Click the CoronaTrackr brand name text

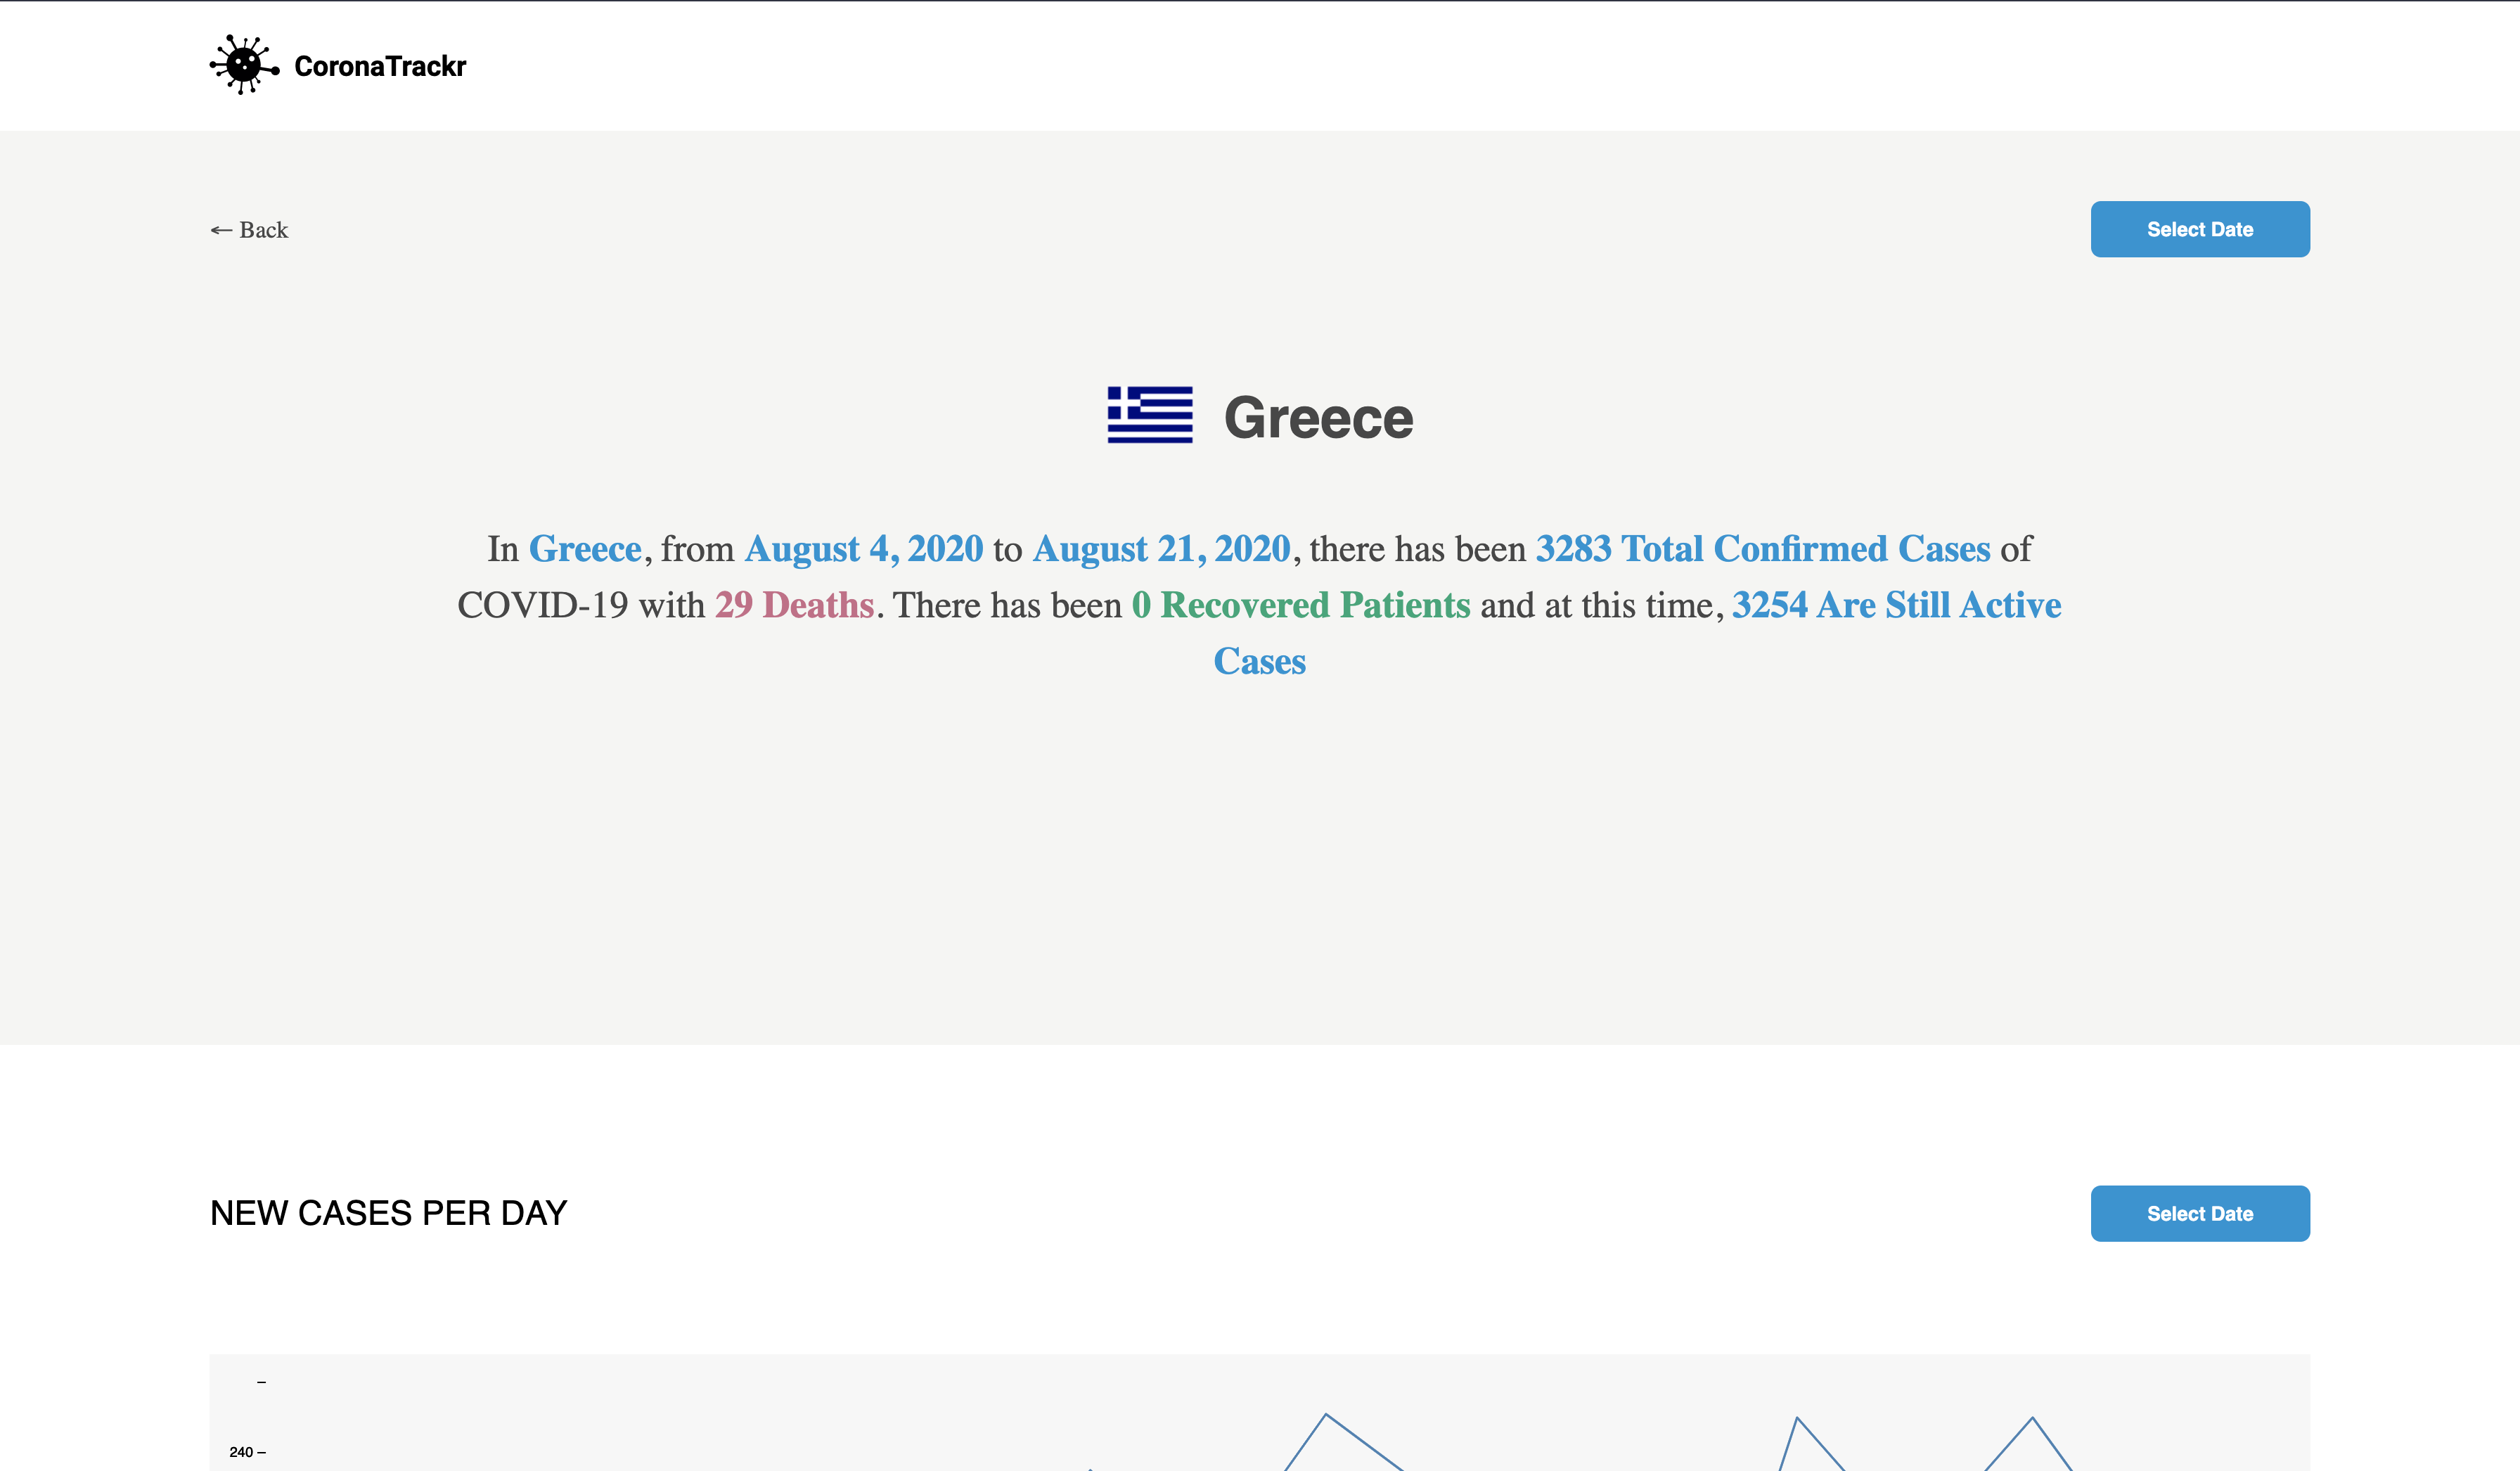(x=380, y=66)
